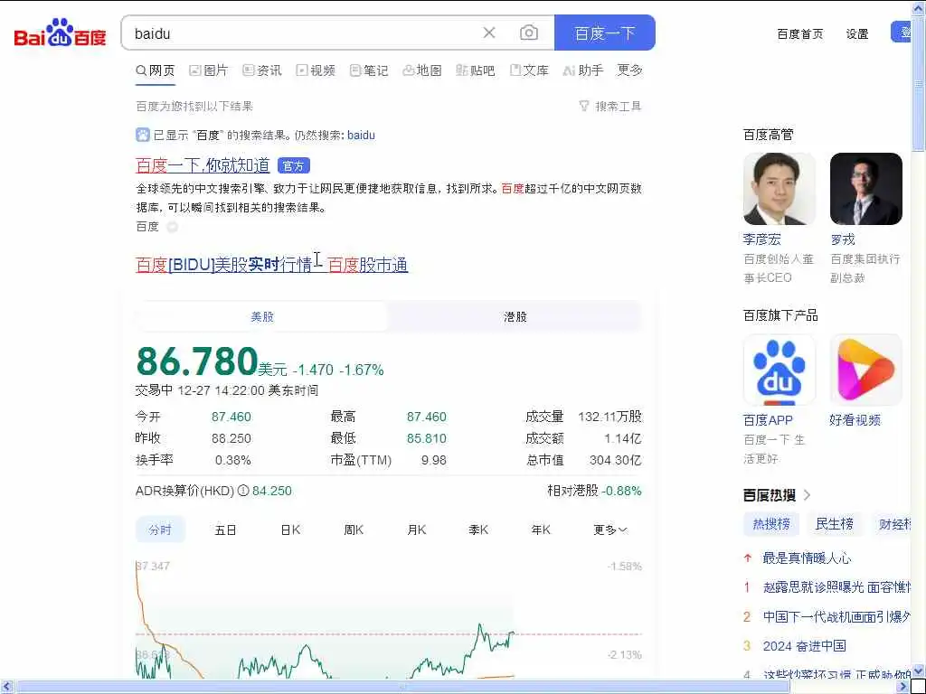Click the intraday stock price chart
The height and width of the screenshot is (694, 926).
[x=389, y=618]
